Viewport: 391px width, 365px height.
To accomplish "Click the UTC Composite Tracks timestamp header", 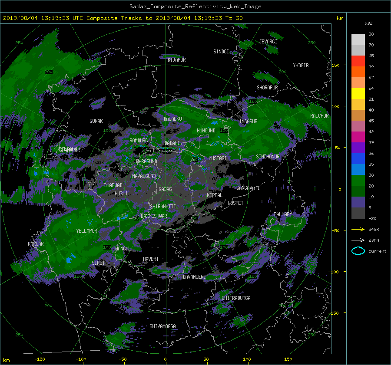I will coord(123,18).
